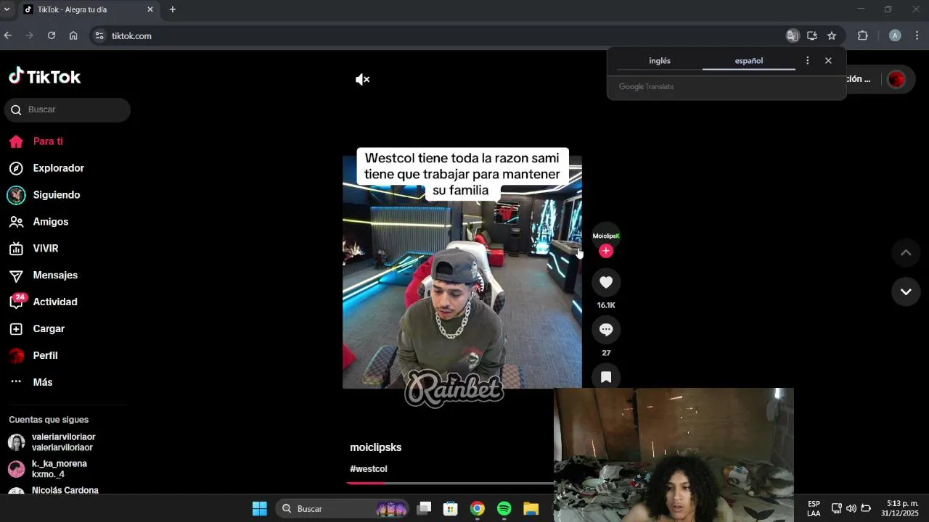Unmute the TikTok video sound
This screenshot has width=929, height=522.
click(x=362, y=80)
